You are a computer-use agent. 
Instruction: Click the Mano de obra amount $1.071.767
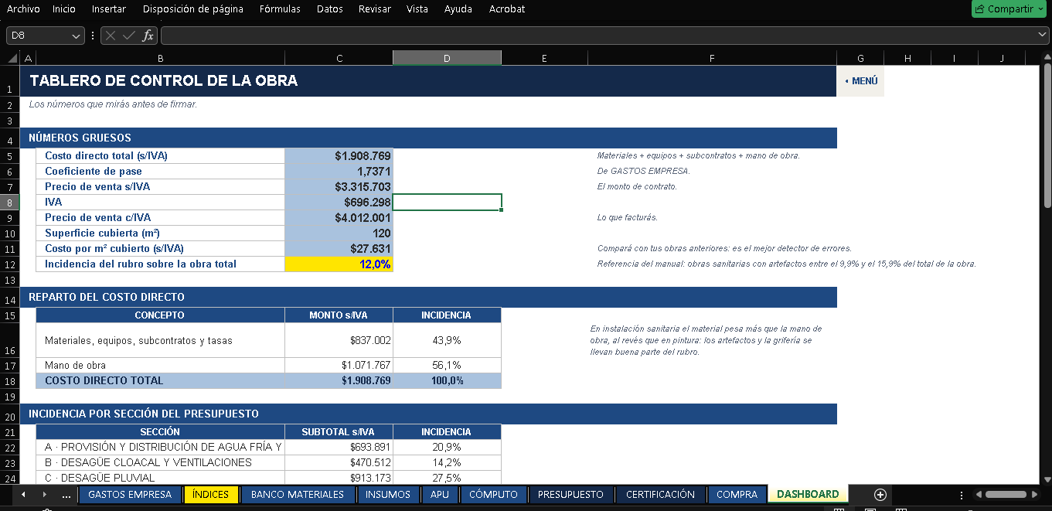(x=339, y=366)
